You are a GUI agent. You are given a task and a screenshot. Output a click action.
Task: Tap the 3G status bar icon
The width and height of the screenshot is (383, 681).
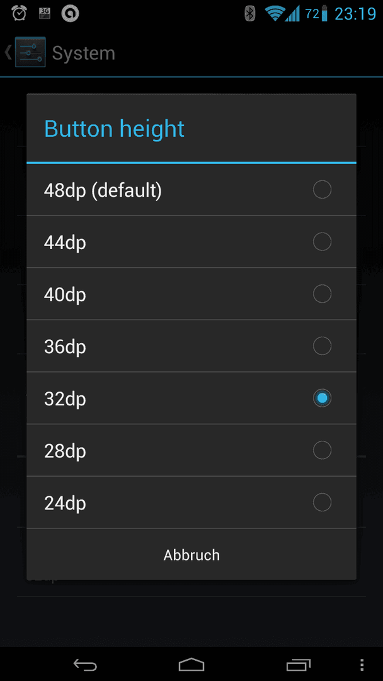coord(44,14)
